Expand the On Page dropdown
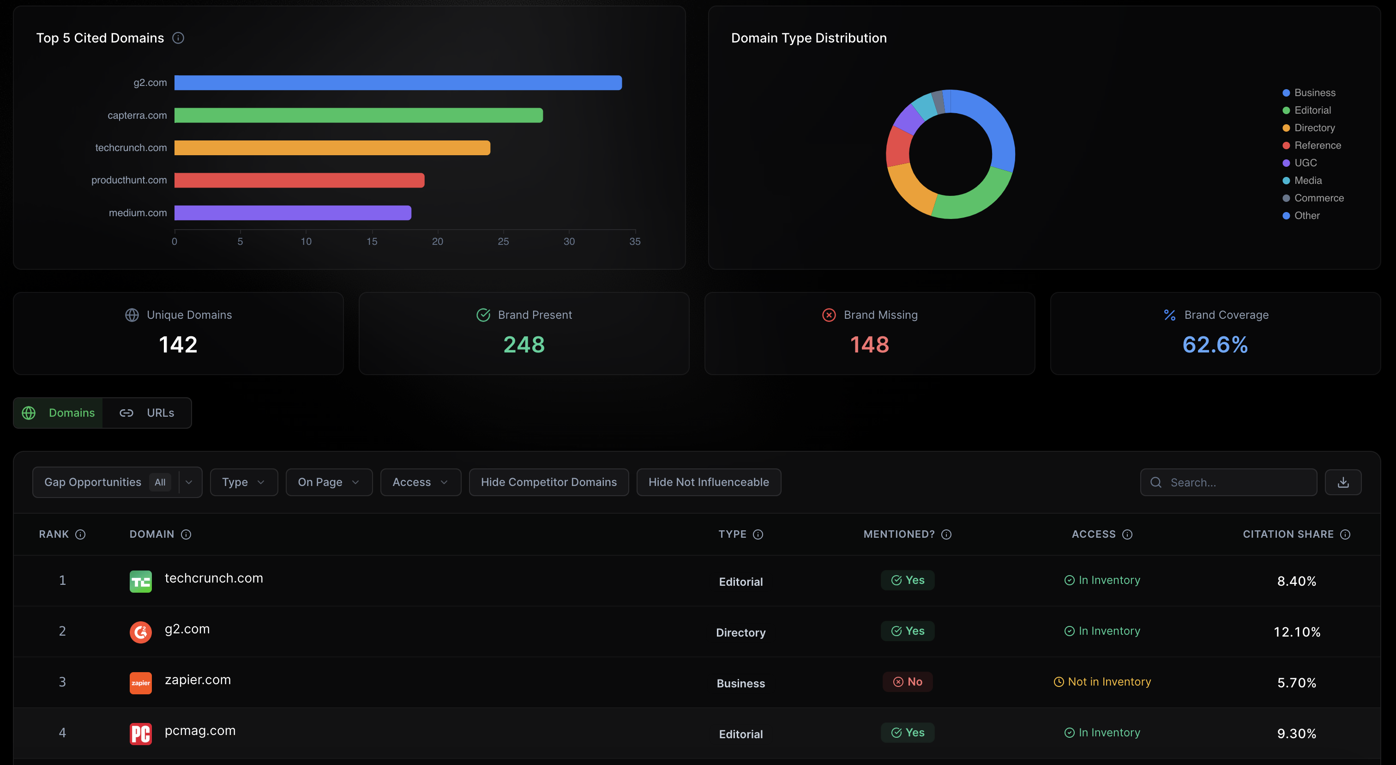The height and width of the screenshot is (765, 1396). coord(328,482)
